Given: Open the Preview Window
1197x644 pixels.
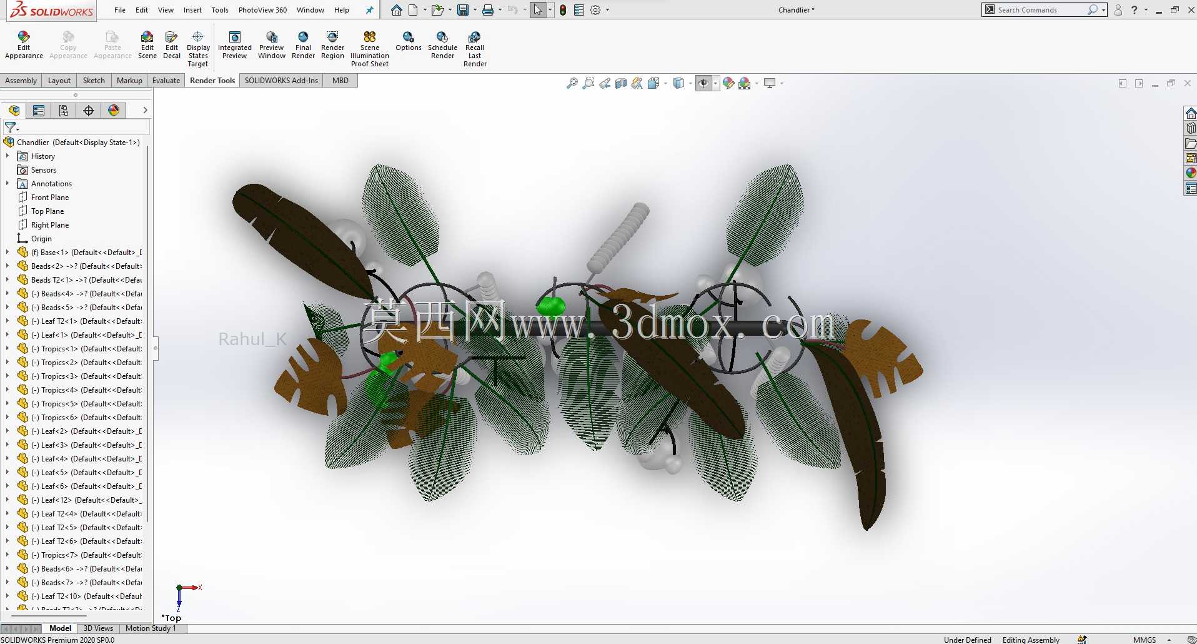Looking at the screenshot, I should (x=272, y=45).
